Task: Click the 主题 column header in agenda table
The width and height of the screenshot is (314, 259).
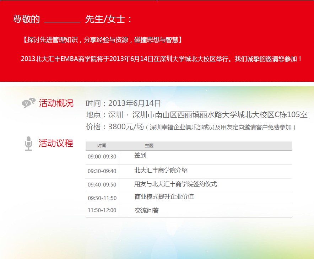Action: [x=149, y=146]
